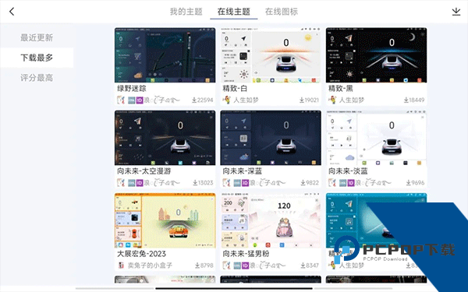
Task: Switch to 我的主题 tab
Action: coord(186,12)
